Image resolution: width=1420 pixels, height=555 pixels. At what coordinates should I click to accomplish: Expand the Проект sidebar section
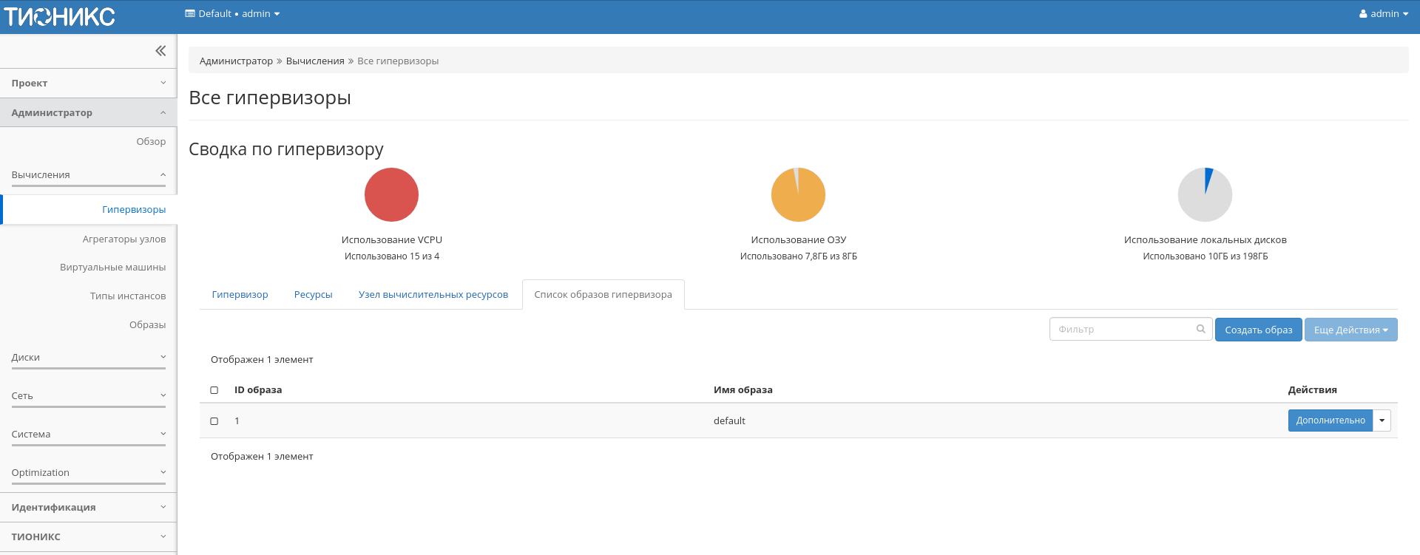pos(88,84)
